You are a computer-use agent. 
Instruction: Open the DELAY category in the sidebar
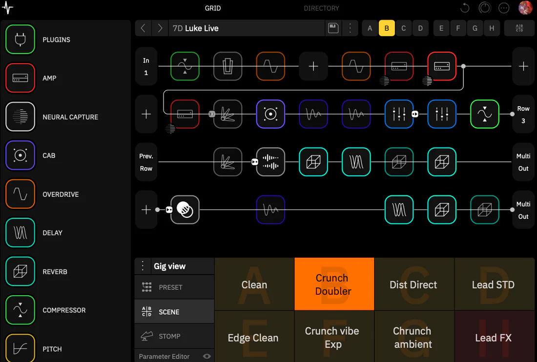(20, 232)
